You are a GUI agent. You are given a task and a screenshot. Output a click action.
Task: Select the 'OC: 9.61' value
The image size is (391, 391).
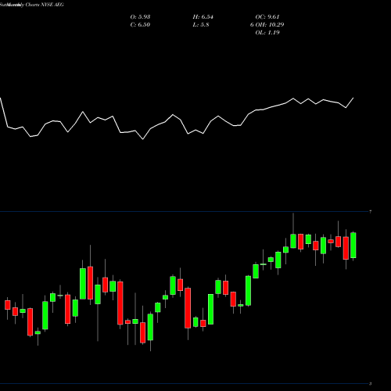pyautogui.click(x=267, y=17)
